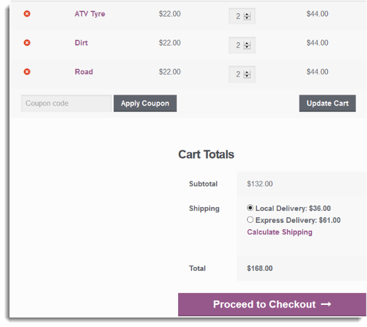Open the ATV Tyre product link
The image size is (367, 327).
(90, 14)
